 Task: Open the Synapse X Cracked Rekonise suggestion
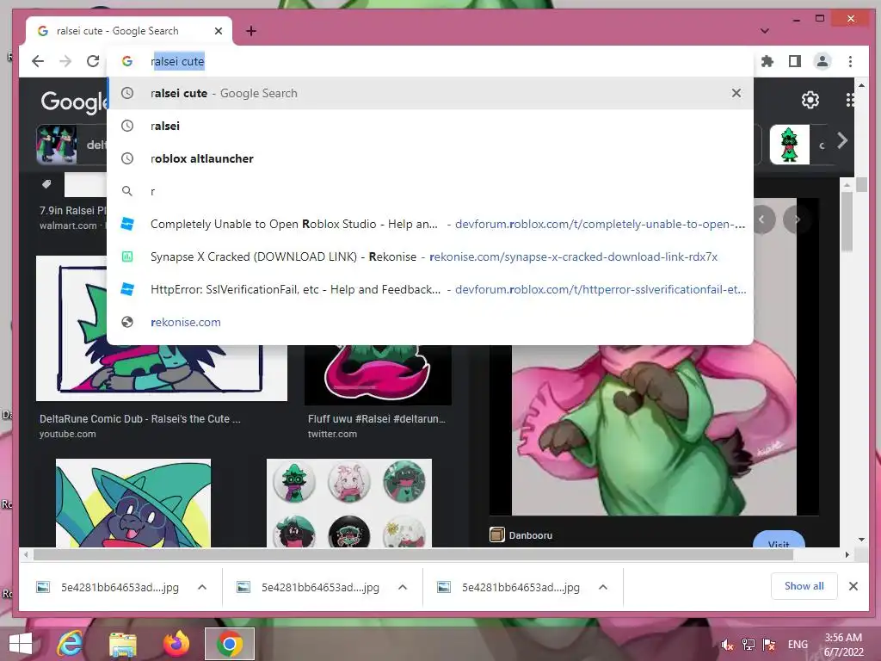click(430, 256)
